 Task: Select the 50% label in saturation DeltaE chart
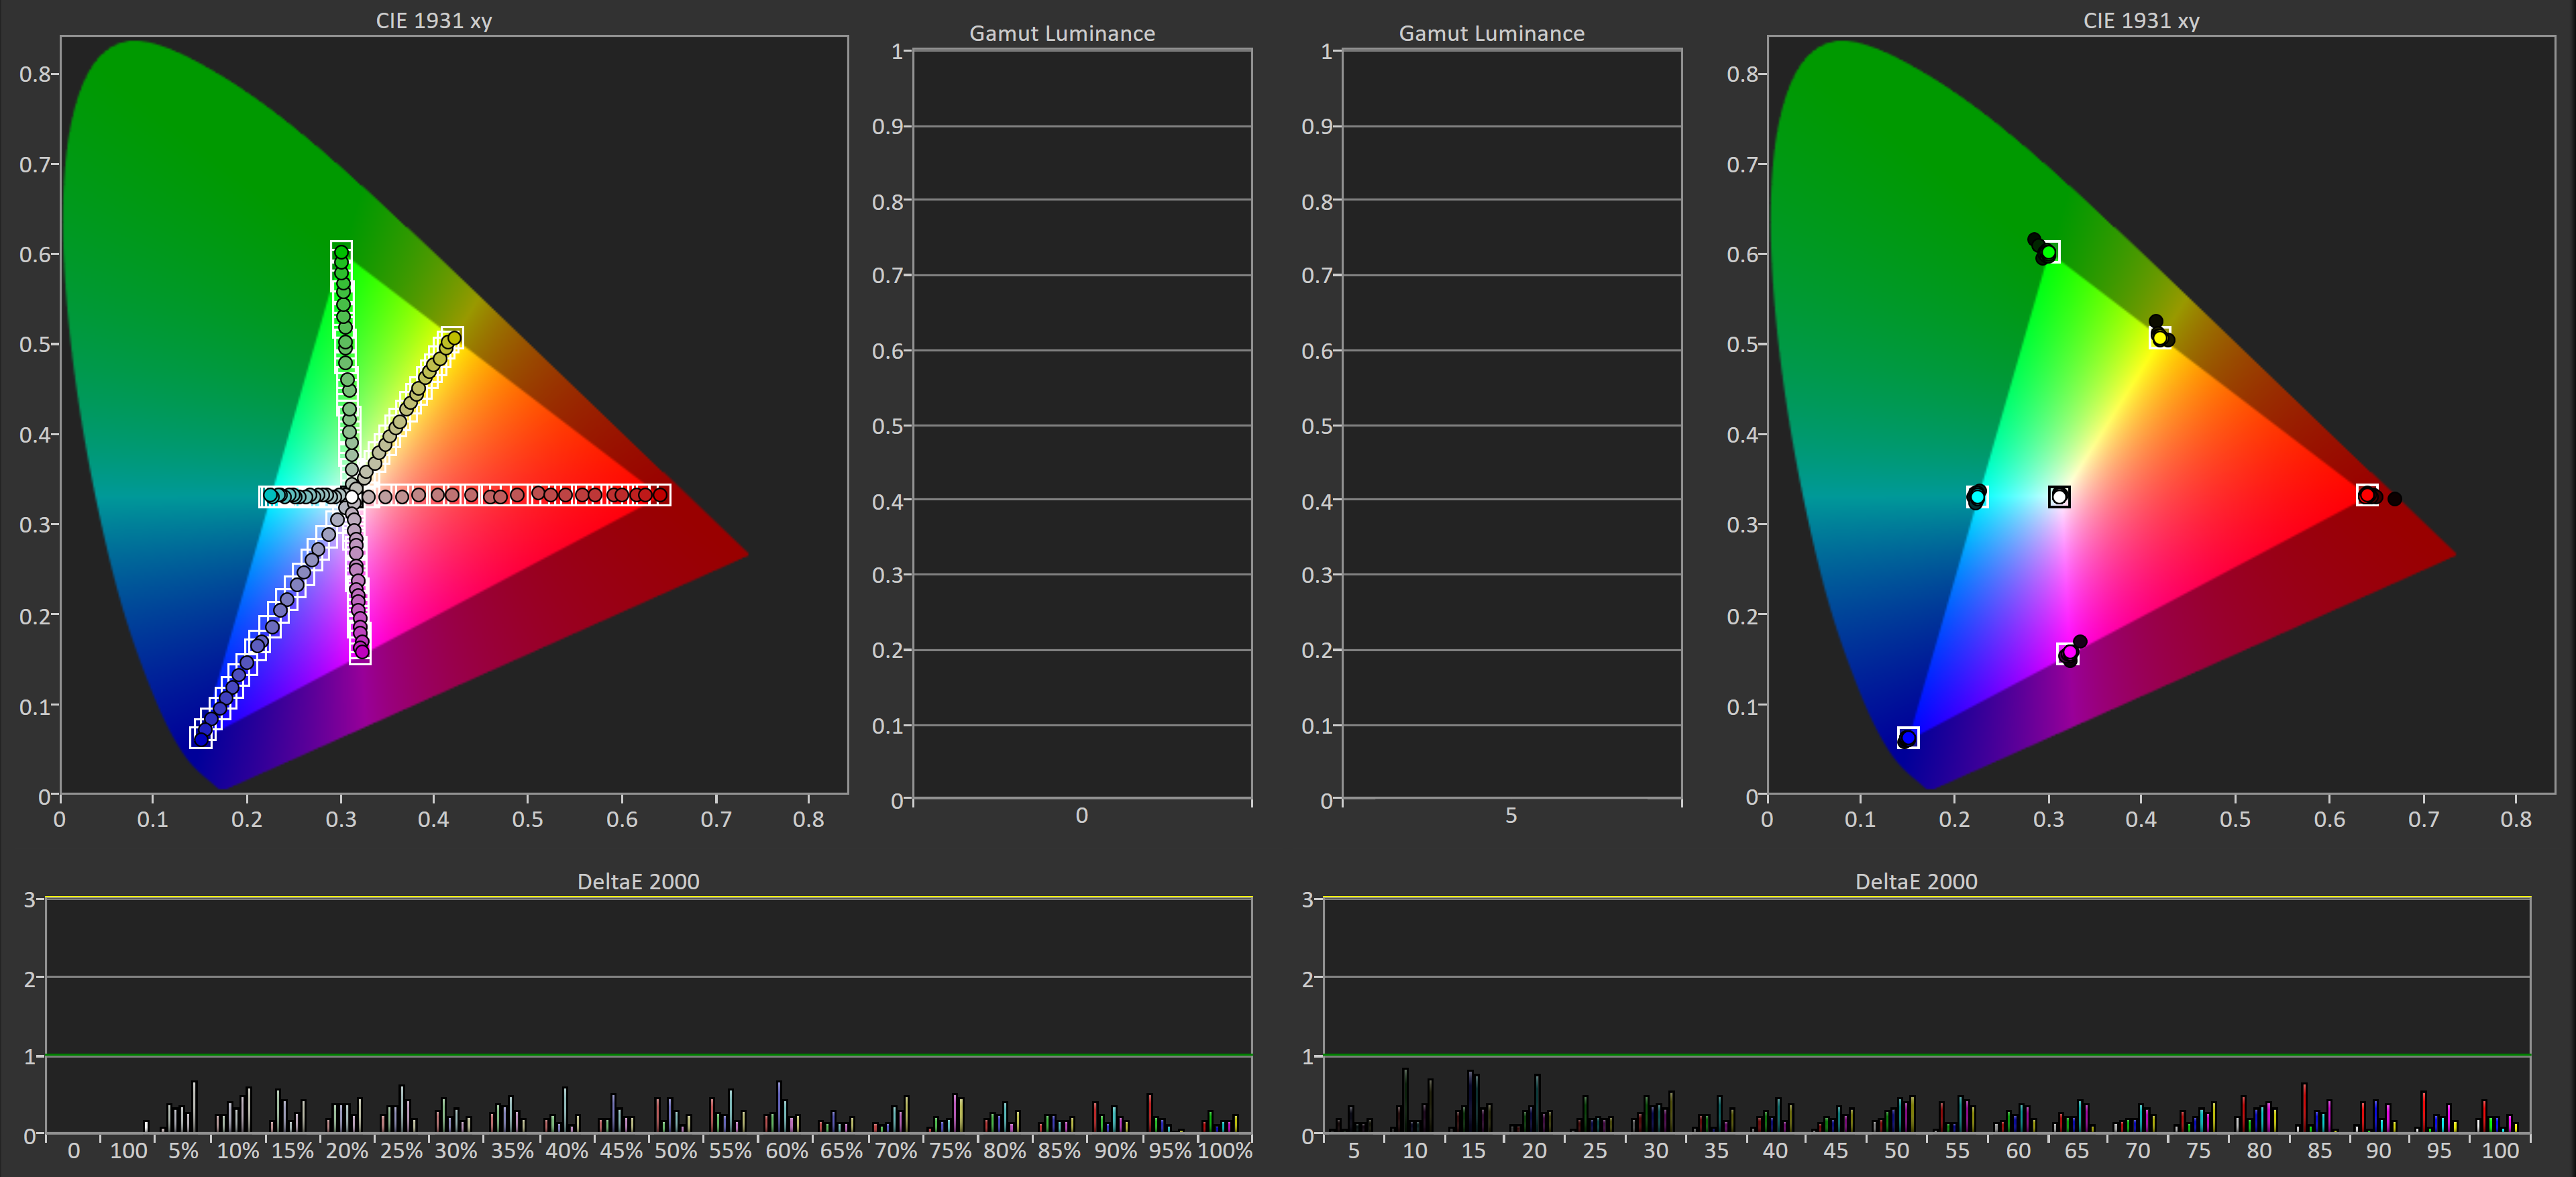(x=675, y=1150)
